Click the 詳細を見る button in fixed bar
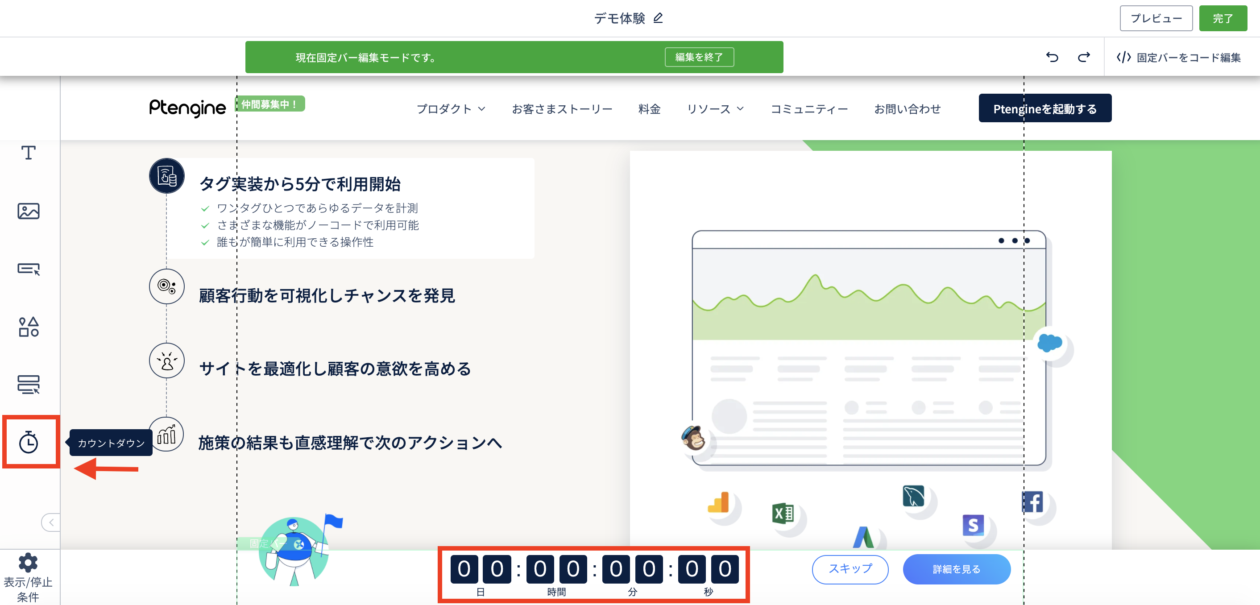Screen dimensions: 1260x605 (957, 569)
